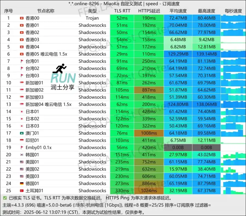Click the Turkey flag icon next to 土耳其01

22,191
